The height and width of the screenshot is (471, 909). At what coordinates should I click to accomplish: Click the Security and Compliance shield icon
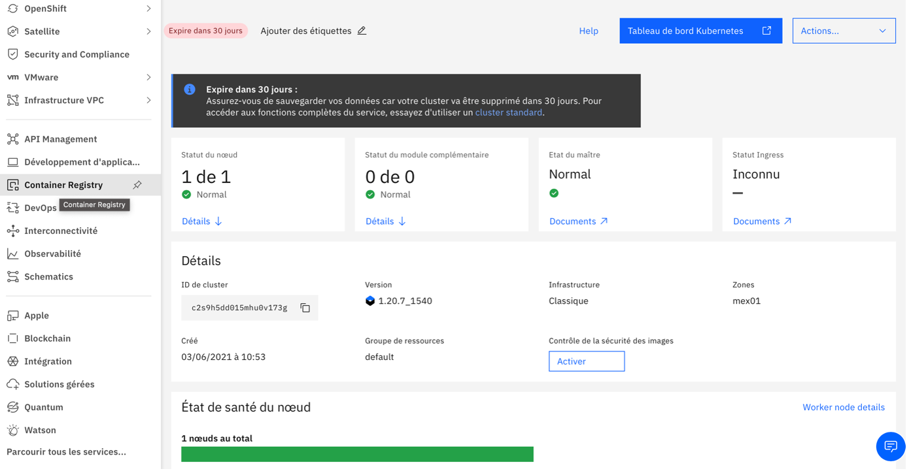pos(13,54)
